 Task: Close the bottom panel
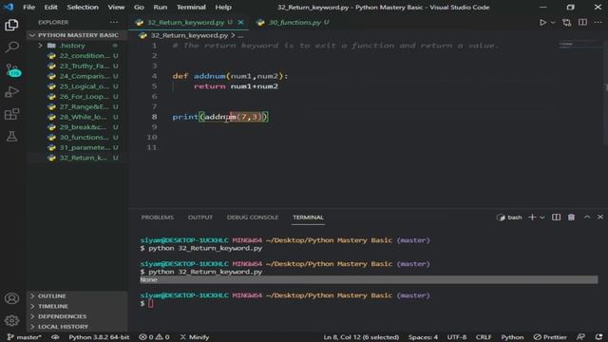click(600, 218)
